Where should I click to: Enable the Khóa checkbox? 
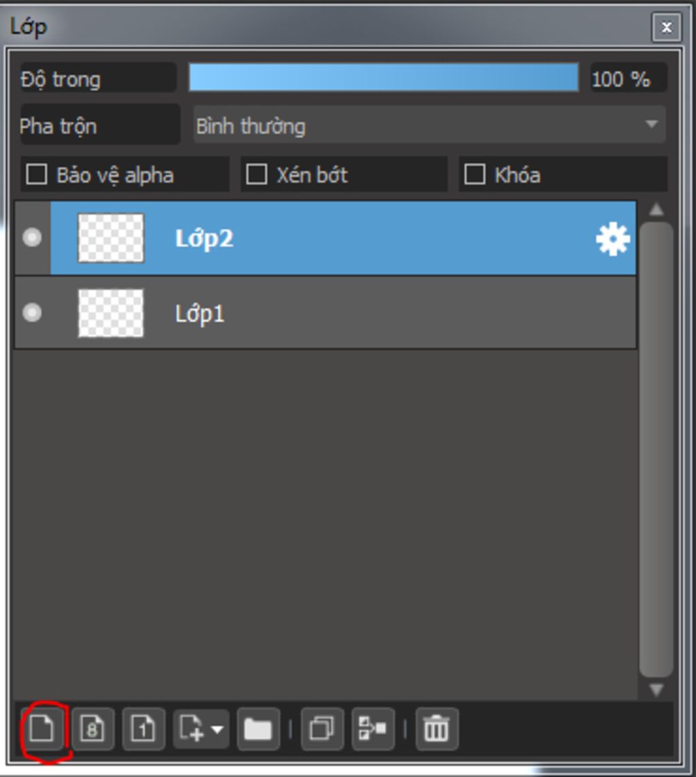(x=474, y=175)
